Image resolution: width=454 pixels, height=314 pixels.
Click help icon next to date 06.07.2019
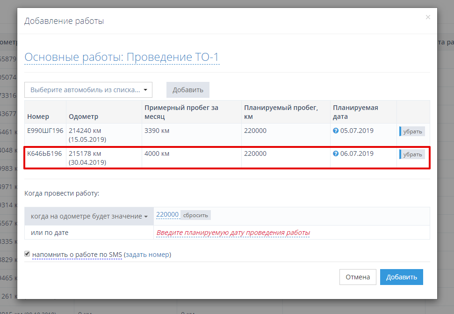(335, 153)
